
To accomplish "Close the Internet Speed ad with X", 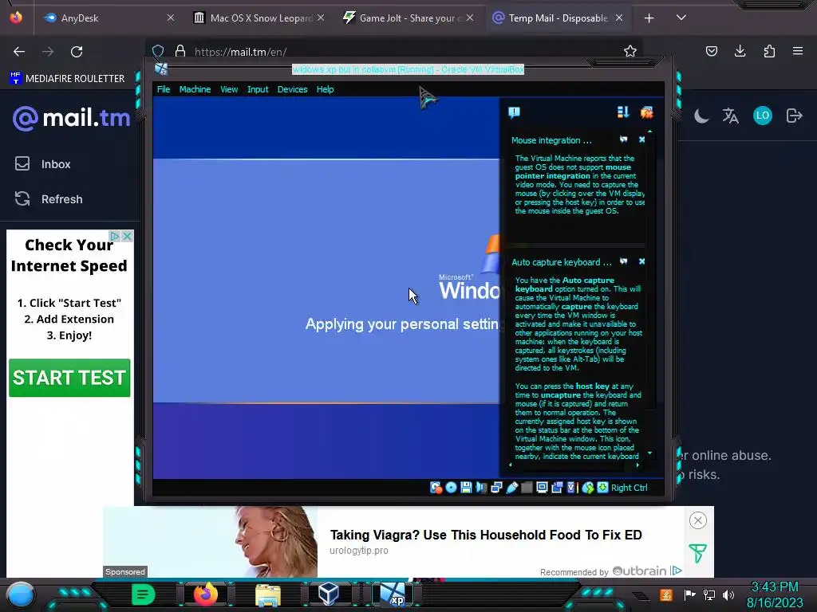I will (127, 236).
